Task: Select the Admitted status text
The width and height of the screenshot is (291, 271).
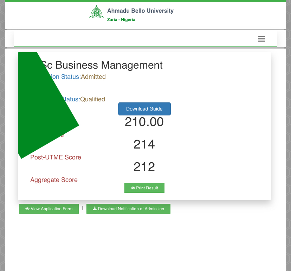Action: (93, 77)
